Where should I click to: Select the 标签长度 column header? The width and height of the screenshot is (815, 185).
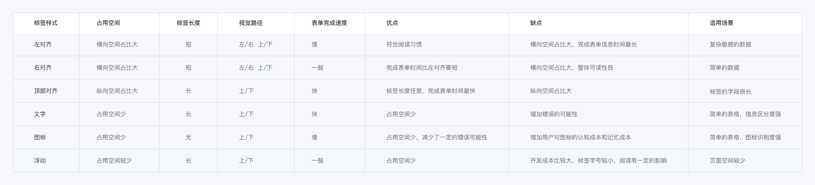[188, 23]
